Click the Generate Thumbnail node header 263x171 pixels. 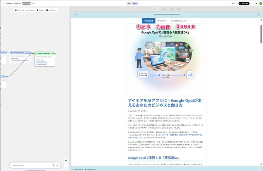tap(20, 52)
